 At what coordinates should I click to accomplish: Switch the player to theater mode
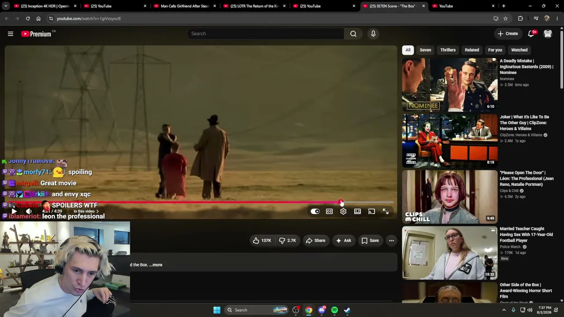tap(357, 212)
